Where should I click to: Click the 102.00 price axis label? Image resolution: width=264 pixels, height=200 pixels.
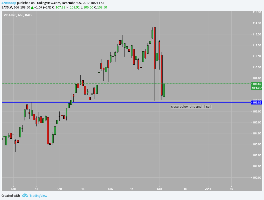257,155
